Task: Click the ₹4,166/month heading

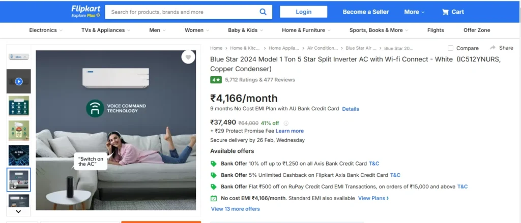Action: 244,98
